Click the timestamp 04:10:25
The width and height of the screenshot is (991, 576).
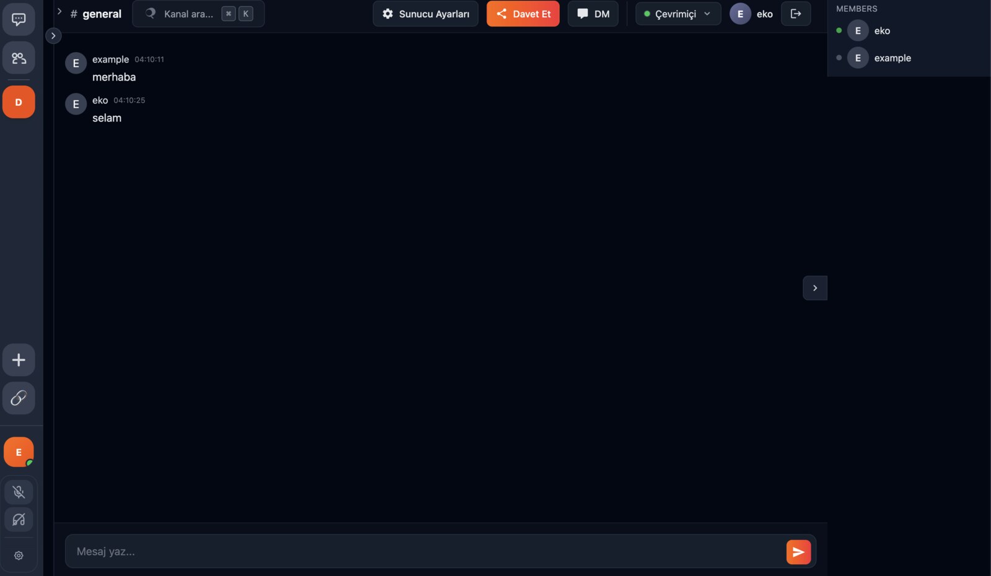[129, 100]
